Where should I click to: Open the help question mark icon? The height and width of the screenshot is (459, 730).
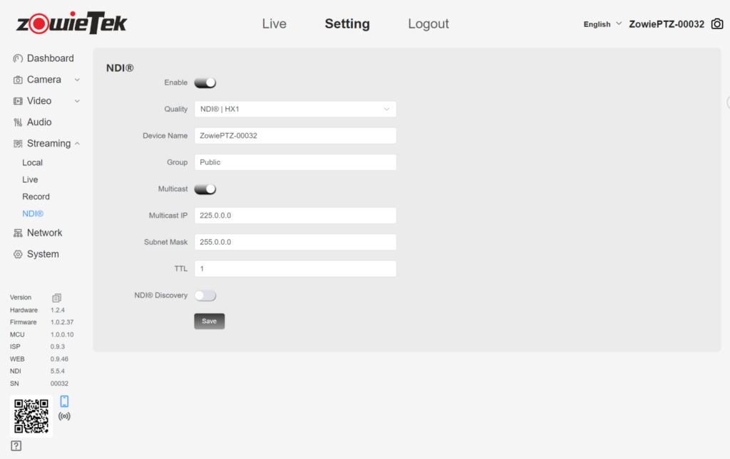(x=16, y=446)
